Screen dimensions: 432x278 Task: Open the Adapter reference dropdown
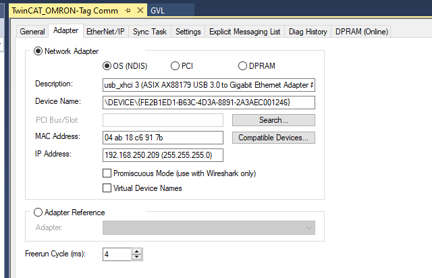coord(209,228)
